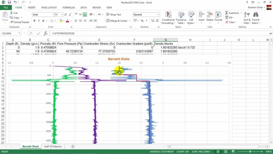This screenshot has height=154, width=273.
Task: Open Find & Select binoculars
Action: point(256,18)
